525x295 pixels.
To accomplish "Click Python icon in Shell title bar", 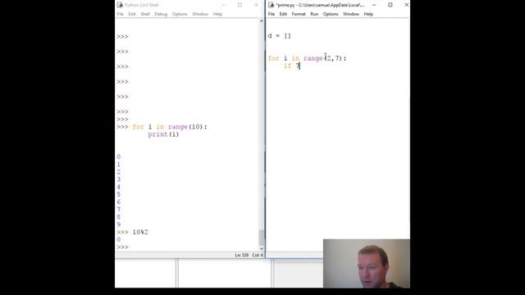I will pyautogui.click(x=120, y=5).
